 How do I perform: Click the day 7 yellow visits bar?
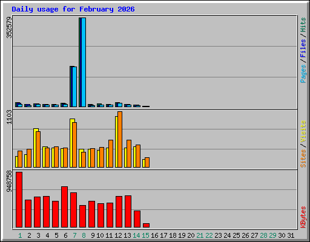click(71, 143)
